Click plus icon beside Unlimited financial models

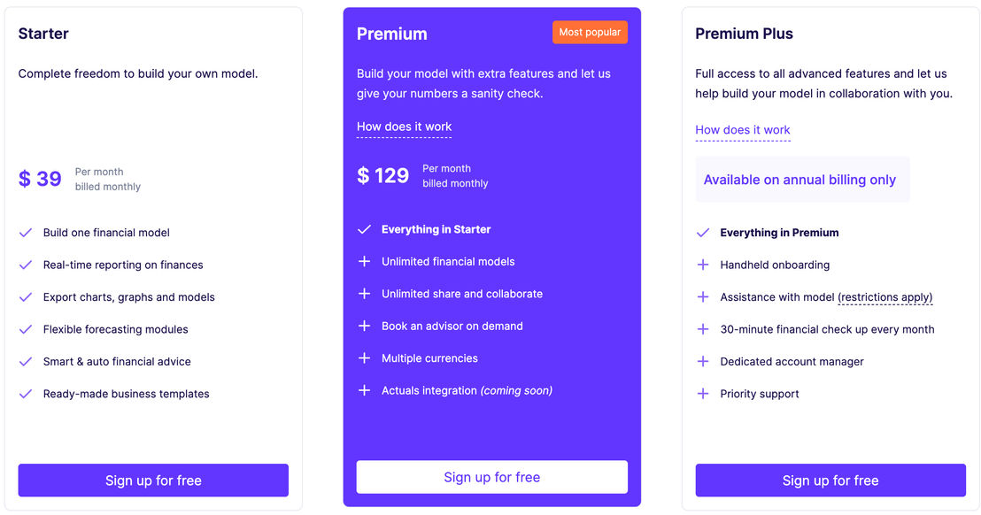364,261
